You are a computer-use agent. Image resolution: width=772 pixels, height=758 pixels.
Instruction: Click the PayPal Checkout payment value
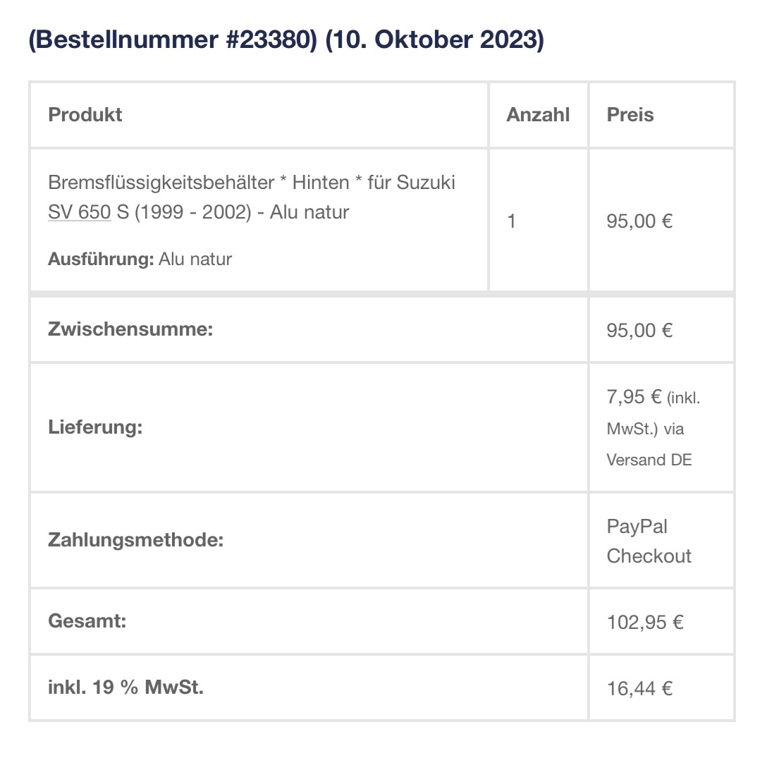(649, 541)
